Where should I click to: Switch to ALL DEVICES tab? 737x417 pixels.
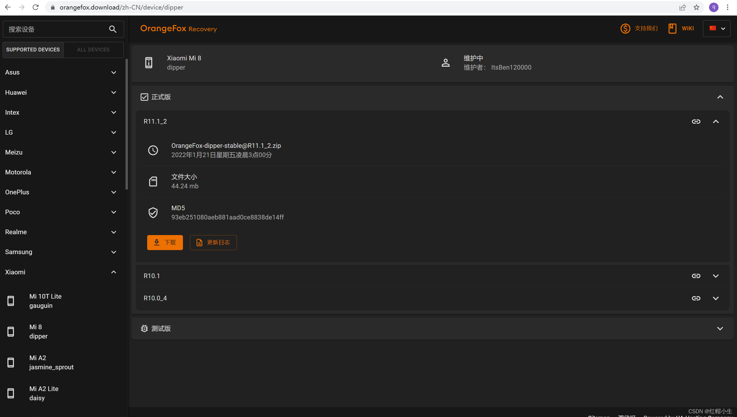[93, 50]
